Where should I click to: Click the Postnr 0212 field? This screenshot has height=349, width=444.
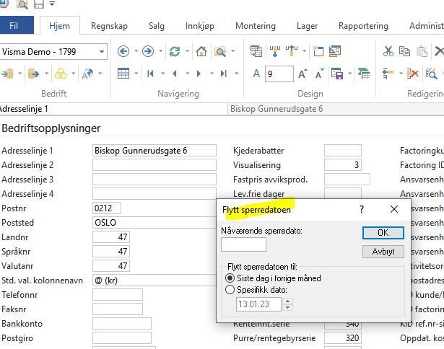107,208
